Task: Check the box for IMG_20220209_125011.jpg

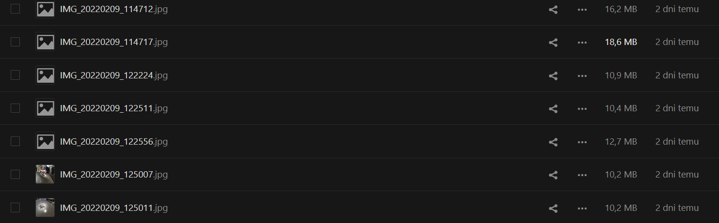Action: [15, 208]
